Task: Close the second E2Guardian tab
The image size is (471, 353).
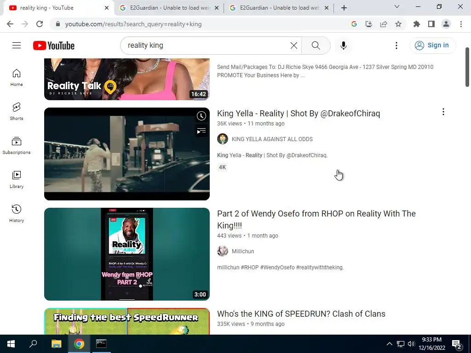Action: tap(327, 8)
